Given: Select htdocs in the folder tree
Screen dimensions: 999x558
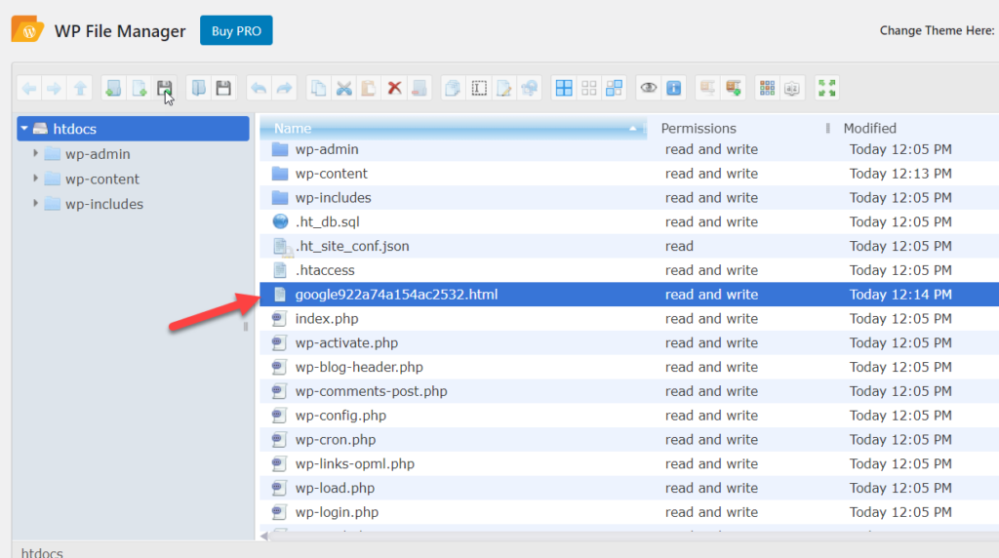Looking at the screenshot, I should click(x=133, y=129).
